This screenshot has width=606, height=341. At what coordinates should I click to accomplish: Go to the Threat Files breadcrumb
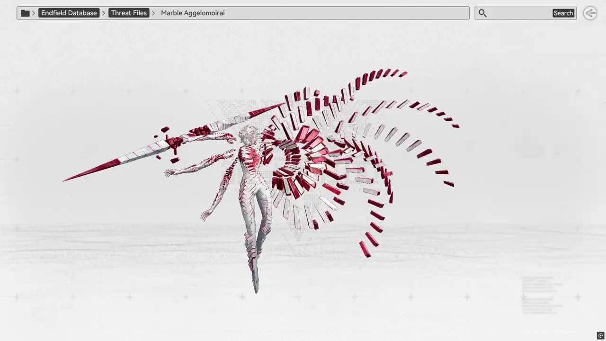tap(129, 13)
